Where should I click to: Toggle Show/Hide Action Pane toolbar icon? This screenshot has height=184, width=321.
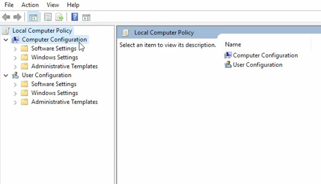coord(86,17)
